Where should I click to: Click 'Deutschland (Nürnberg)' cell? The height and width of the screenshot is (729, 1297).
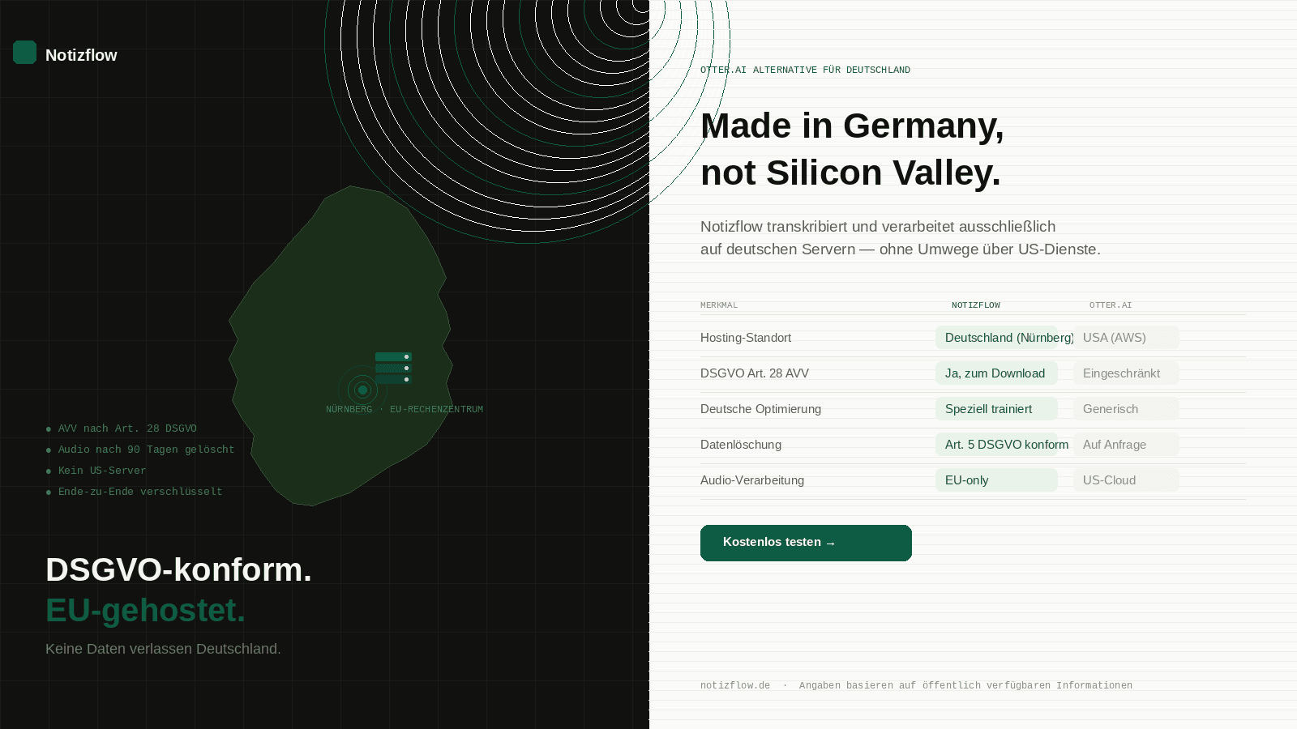pyautogui.click(x=996, y=338)
